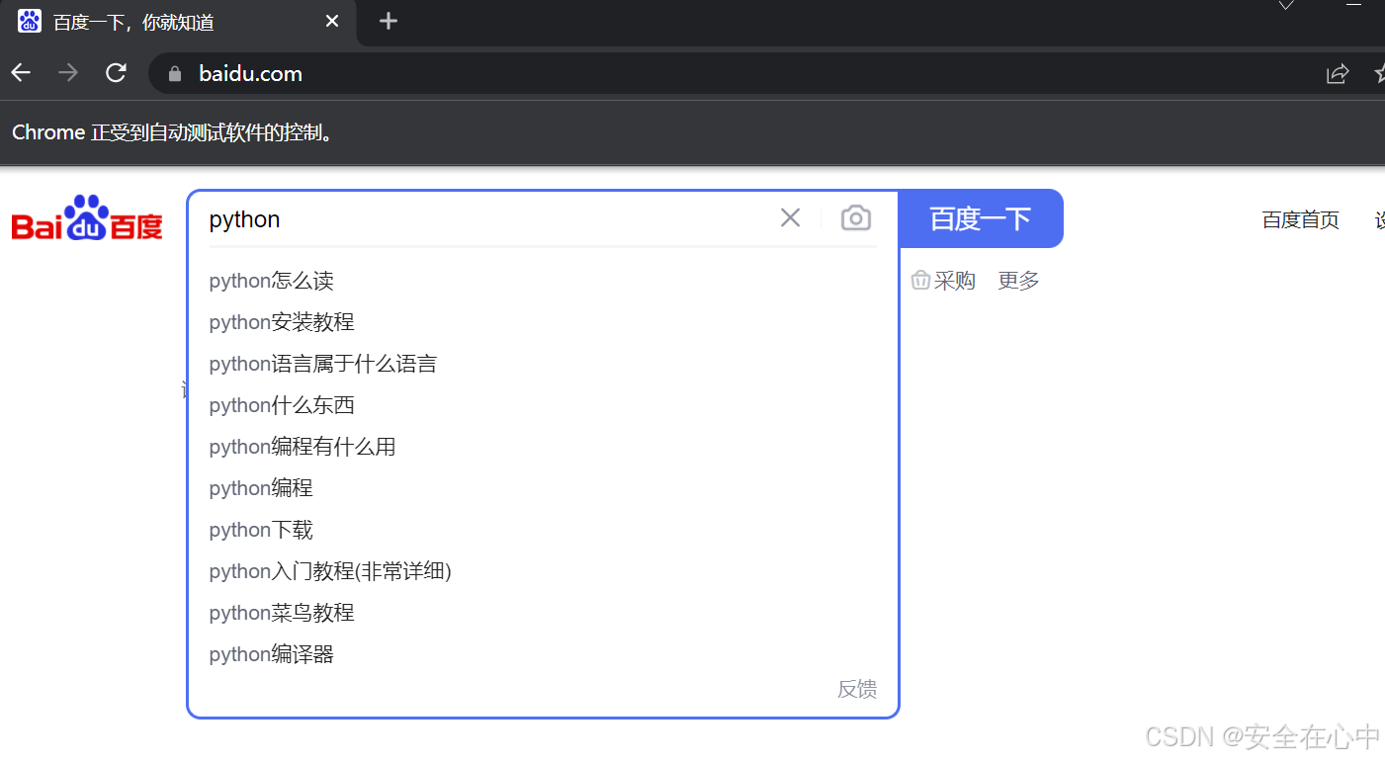Image resolution: width=1385 pixels, height=762 pixels.
Task: Select the suggestion reading only python编程
Action: click(542, 488)
